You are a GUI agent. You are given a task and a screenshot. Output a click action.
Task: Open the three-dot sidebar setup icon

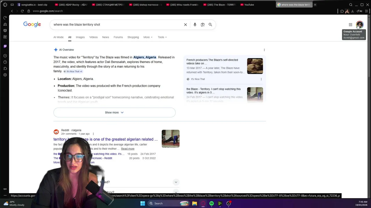pyautogui.click(x=5, y=196)
